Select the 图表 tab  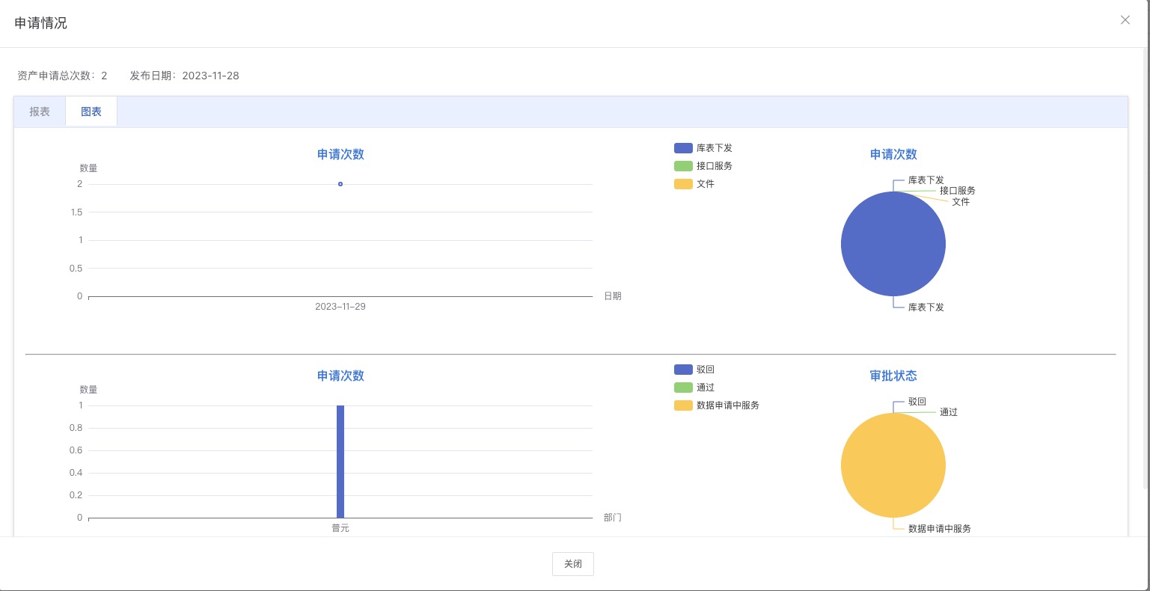tap(91, 111)
